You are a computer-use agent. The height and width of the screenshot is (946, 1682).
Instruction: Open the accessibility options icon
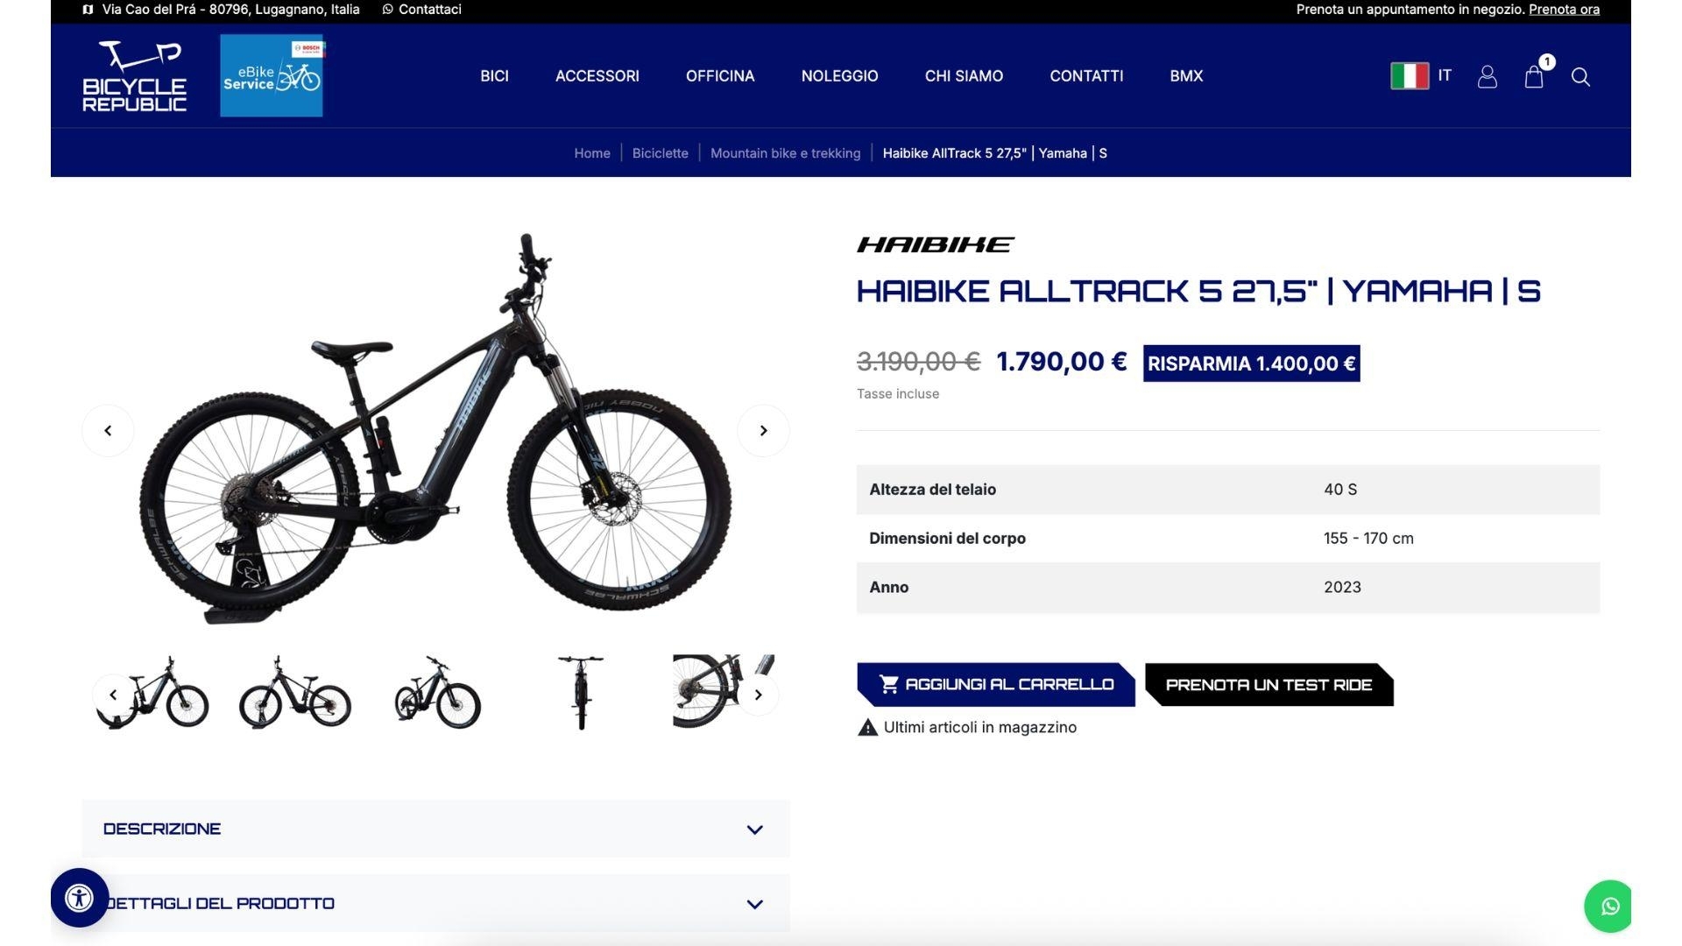[x=80, y=898]
